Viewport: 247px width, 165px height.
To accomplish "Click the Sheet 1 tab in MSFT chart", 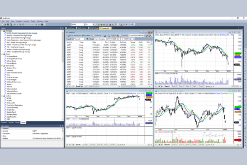I will pos(79,145).
